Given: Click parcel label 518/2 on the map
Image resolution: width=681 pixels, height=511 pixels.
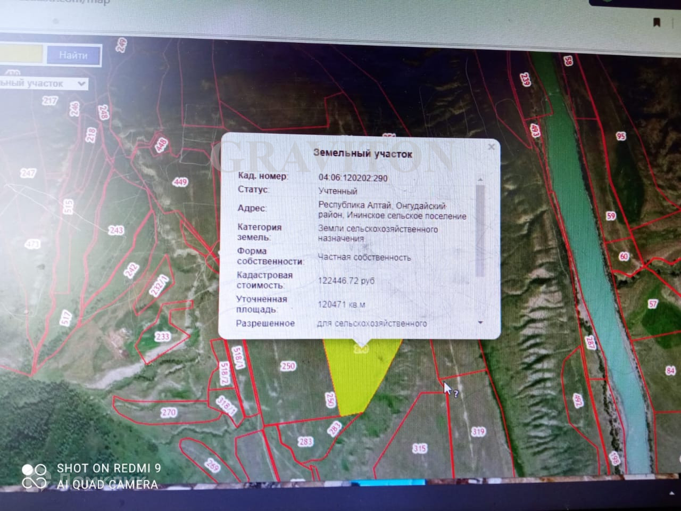Looking at the screenshot, I should point(223,373).
